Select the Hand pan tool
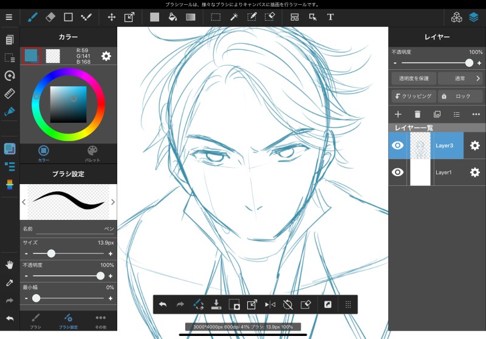This screenshot has width=486, height=339. tap(10, 265)
